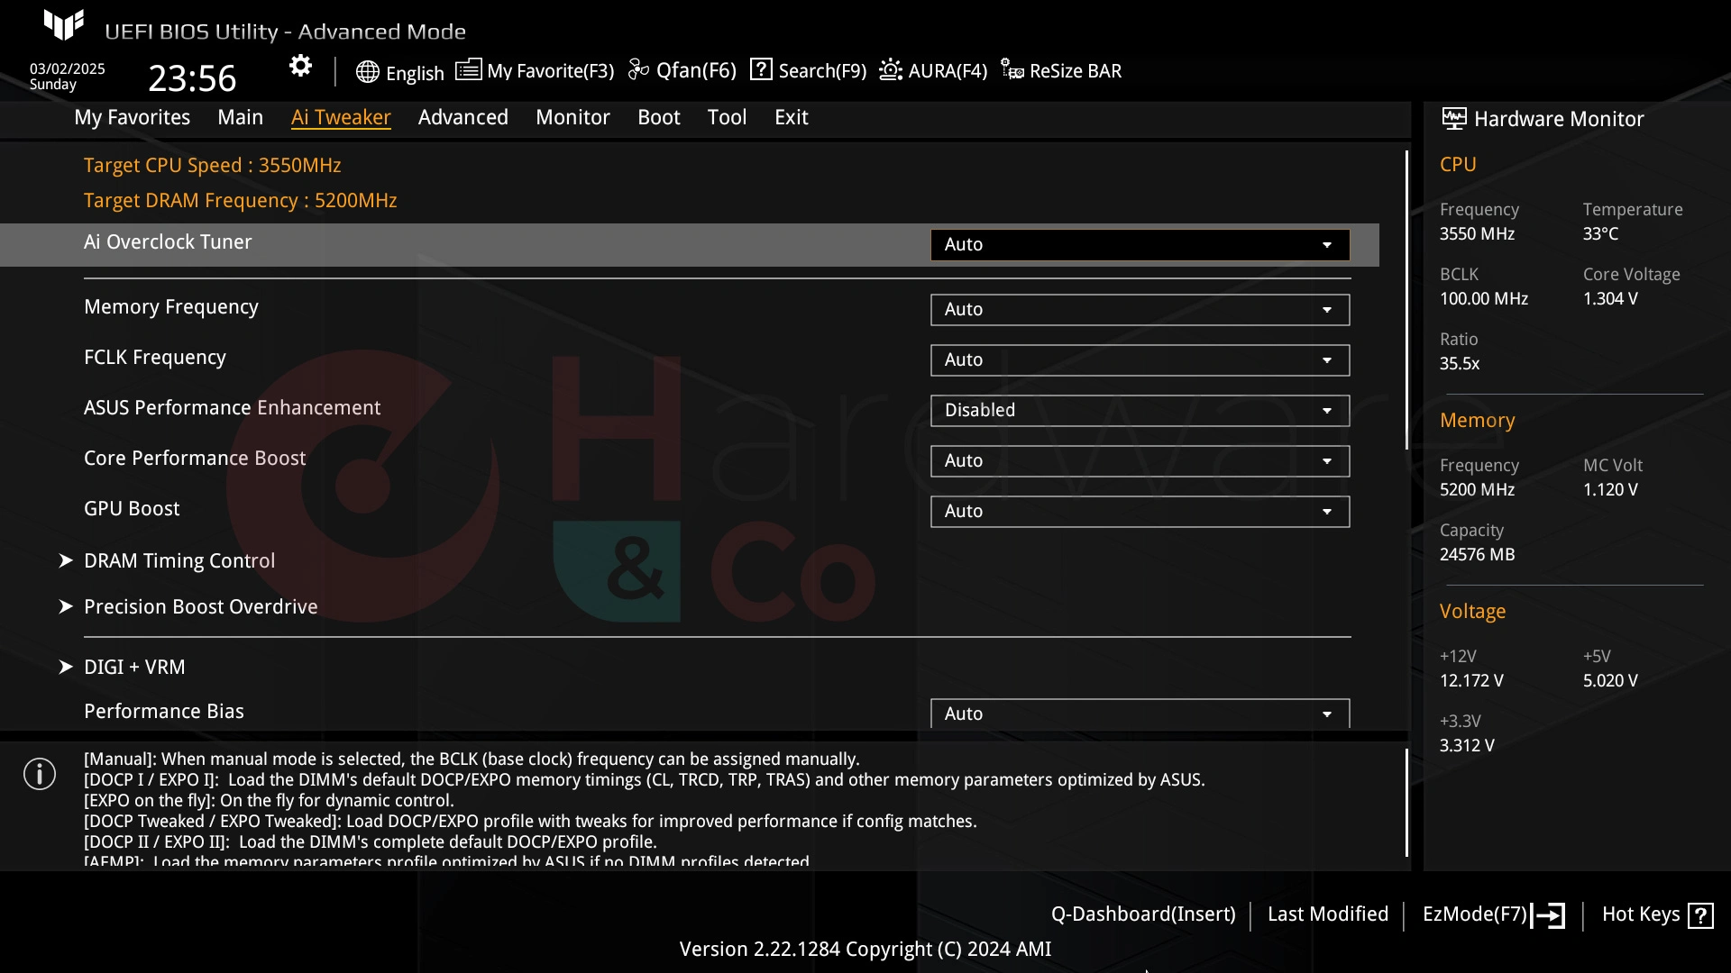This screenshot has height=973, width=1731.
Task: Select the Ai Tweaker tab
Action: [341, 117]
